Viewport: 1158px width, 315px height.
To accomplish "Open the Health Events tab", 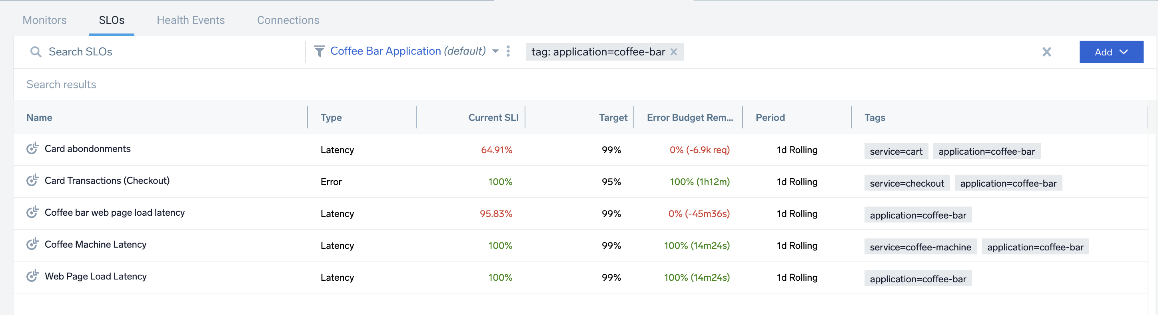I will (x=191, y=20).
